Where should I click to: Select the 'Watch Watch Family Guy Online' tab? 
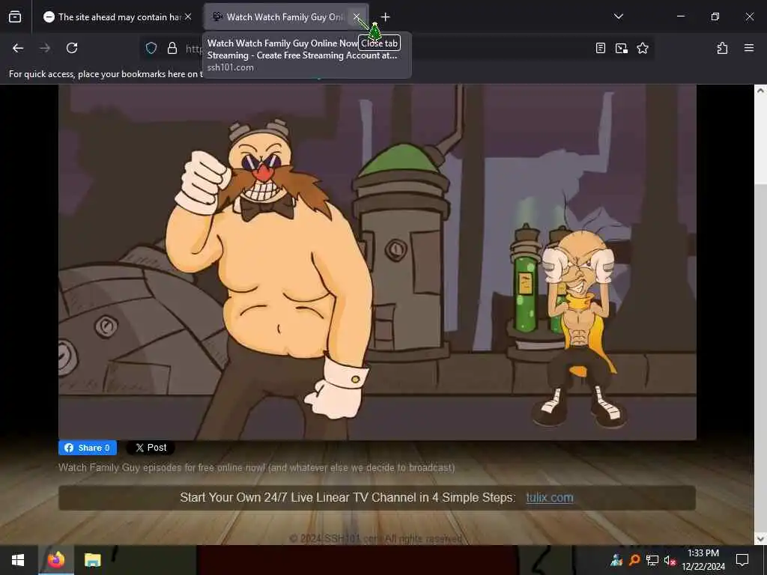[286, 17]
